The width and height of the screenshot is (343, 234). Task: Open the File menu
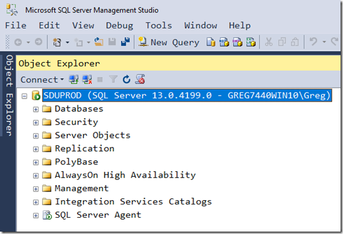[x=16, y=25]
